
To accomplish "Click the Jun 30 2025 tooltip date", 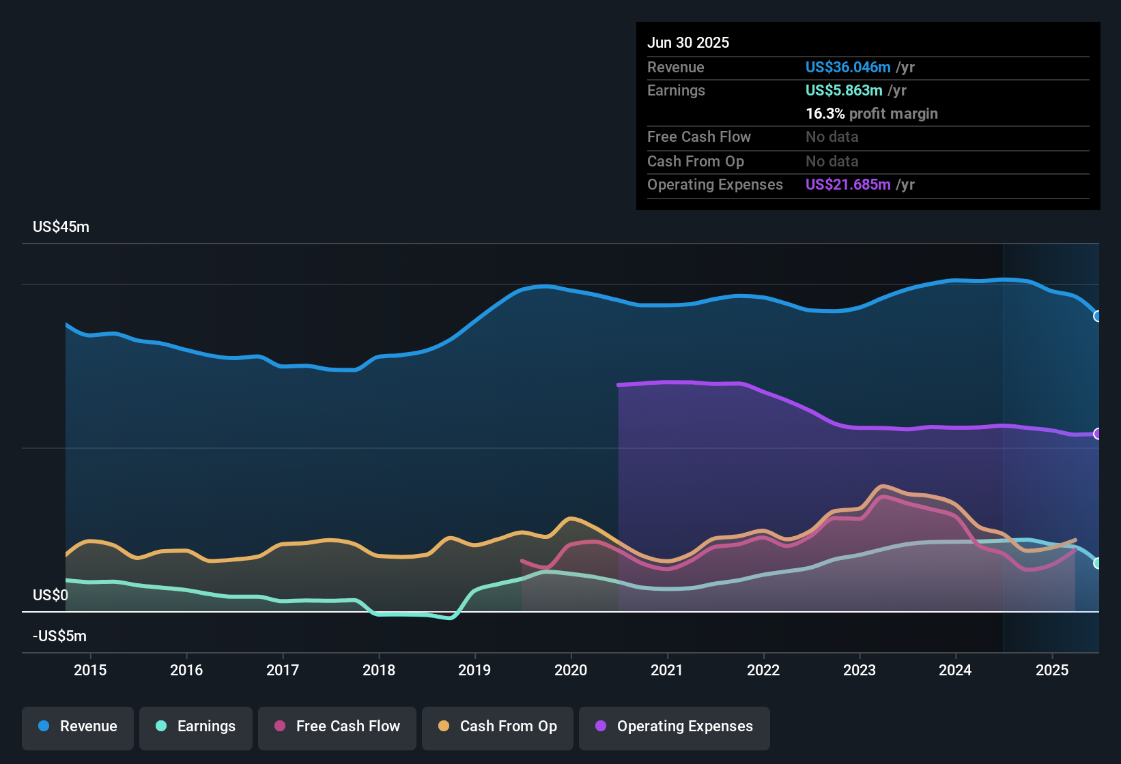I will click(x=688, y=42).
